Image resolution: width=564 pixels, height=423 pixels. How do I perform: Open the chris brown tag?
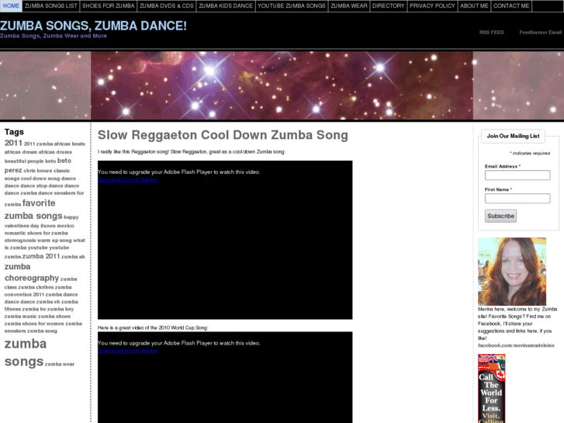38,171
